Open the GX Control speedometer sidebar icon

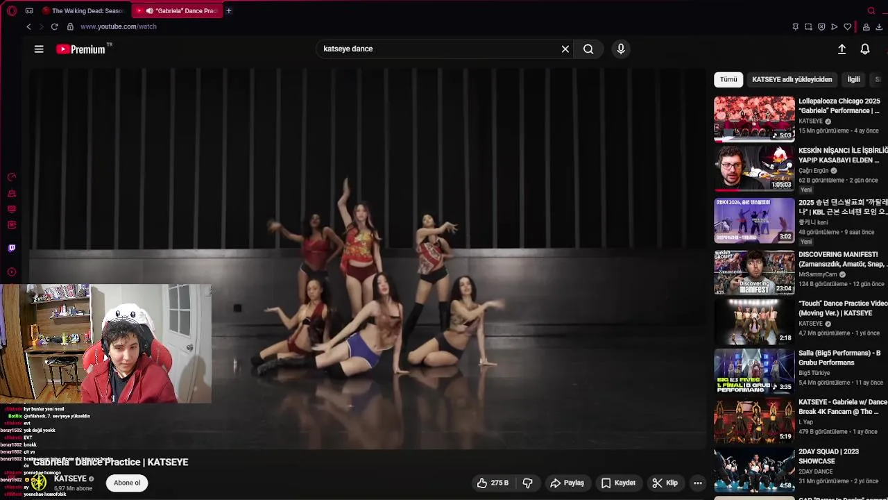(12, 177)
